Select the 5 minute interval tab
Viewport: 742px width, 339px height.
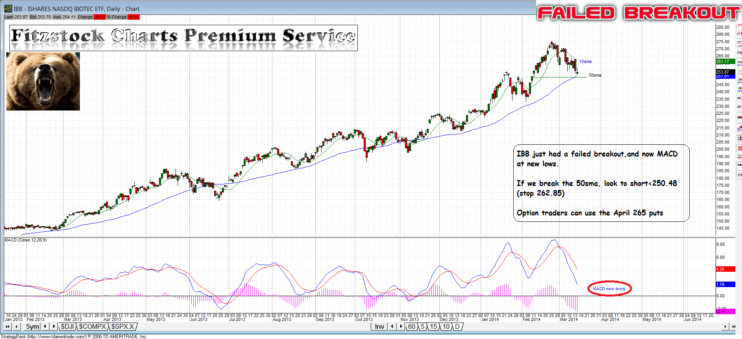point(422,326)
